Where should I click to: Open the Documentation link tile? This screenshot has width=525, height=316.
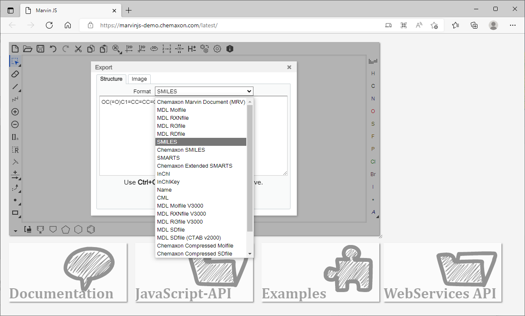pyautogui.click(x=68, y=272)
